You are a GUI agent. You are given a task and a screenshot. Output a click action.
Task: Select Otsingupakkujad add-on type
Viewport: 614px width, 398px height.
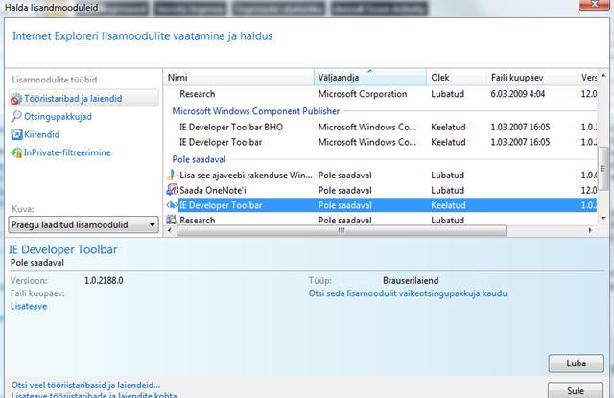58,117
